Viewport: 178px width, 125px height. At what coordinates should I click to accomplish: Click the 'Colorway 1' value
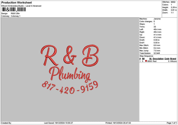point(15,16)
